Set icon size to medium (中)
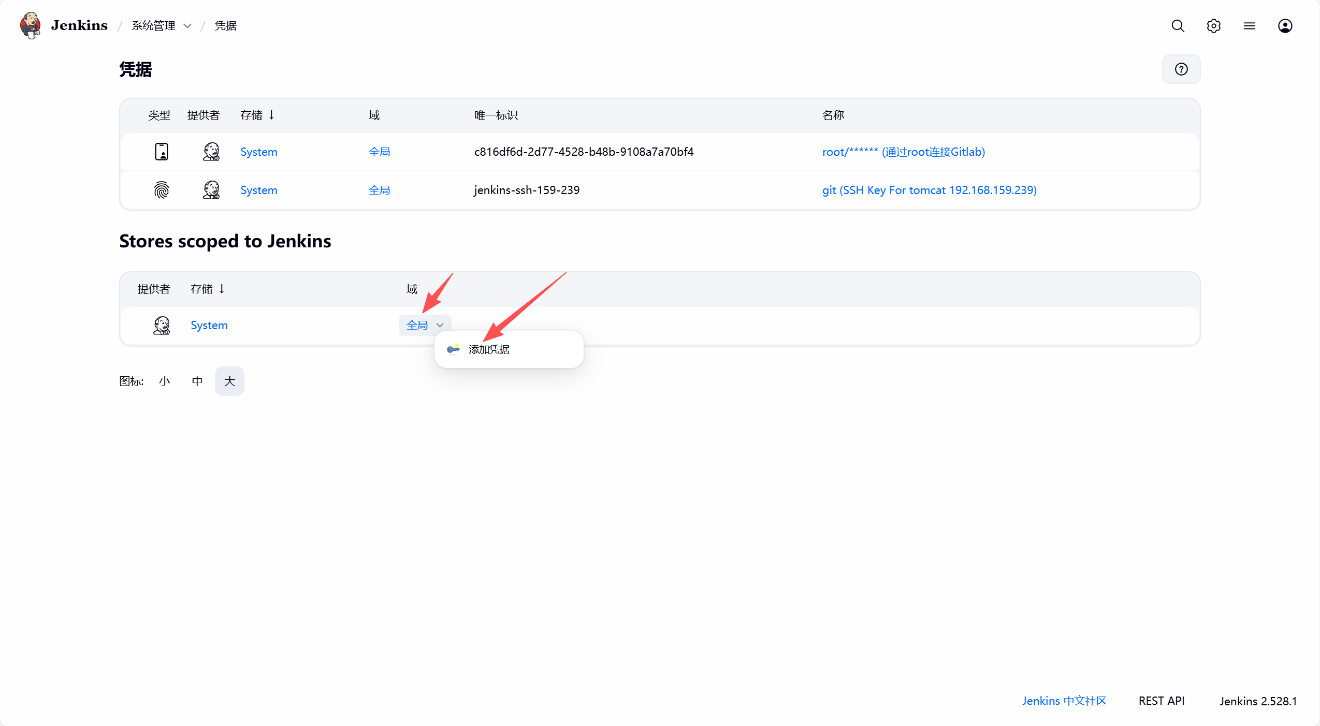Screen dimensions: 1320x726 197,381
